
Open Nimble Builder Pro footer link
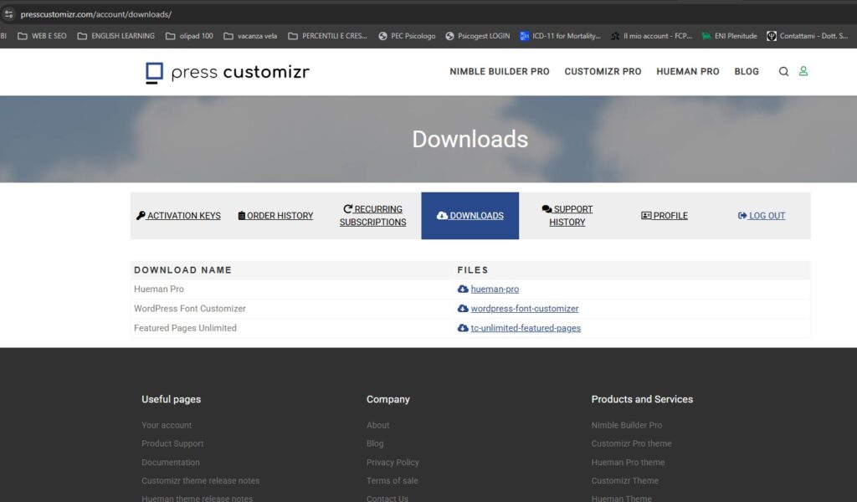pyautogui.click(x=626, y=425)
